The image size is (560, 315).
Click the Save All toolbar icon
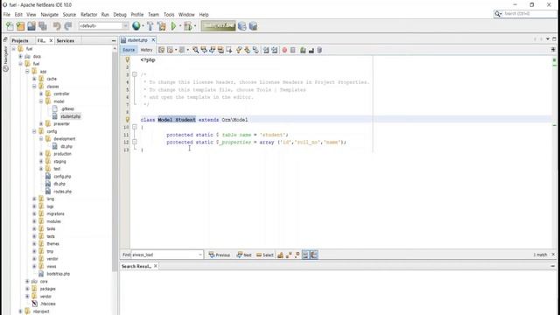(43, 26)
